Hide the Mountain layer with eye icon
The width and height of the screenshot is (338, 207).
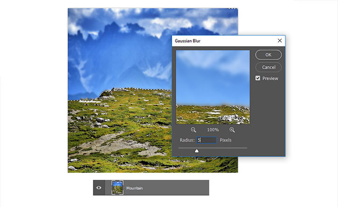pyautogui.click(x=99, y=187)
